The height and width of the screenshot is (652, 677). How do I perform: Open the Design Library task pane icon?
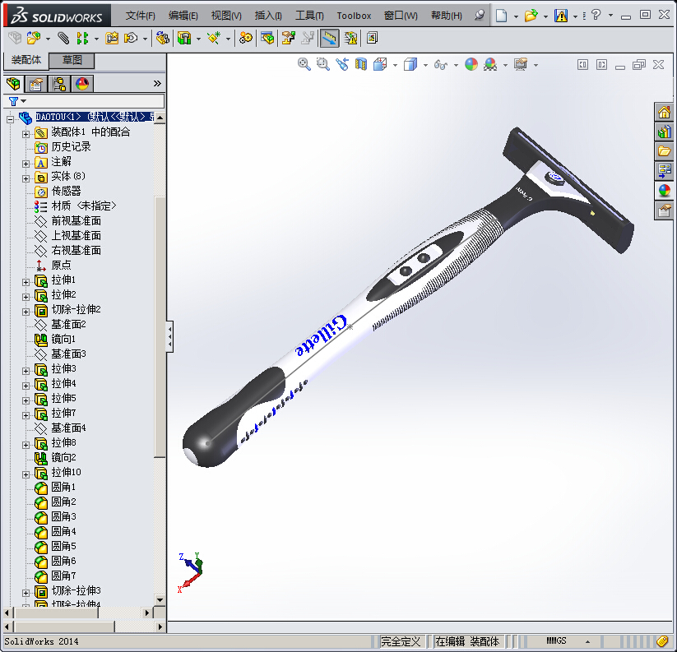(x=664, y=132)
